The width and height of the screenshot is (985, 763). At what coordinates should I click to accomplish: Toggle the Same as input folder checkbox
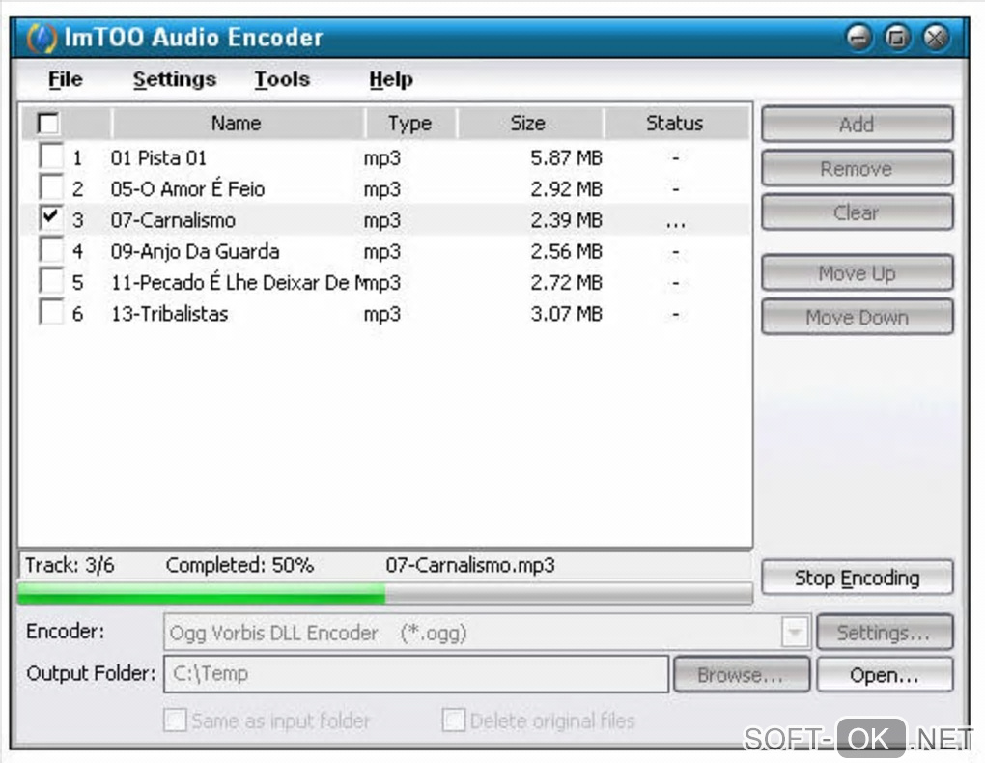click(175, 720)
